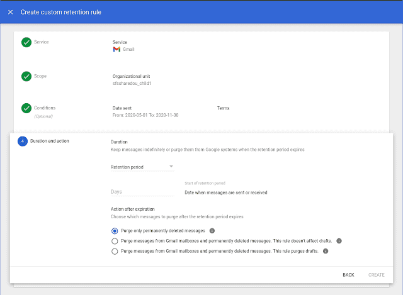
Task: Select purge option that doesn't affect drafts
Action: (115, 241)
